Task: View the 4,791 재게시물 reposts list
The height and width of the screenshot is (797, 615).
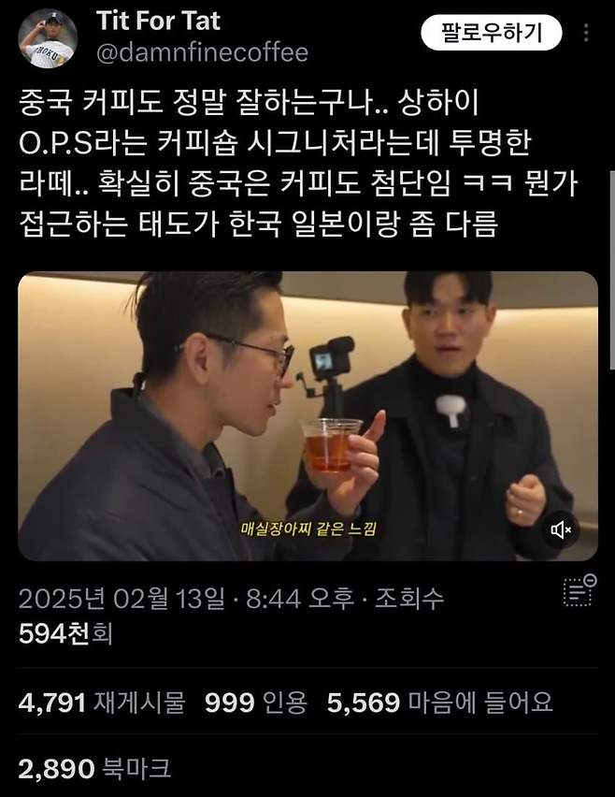Action: [x=102, y=703]
